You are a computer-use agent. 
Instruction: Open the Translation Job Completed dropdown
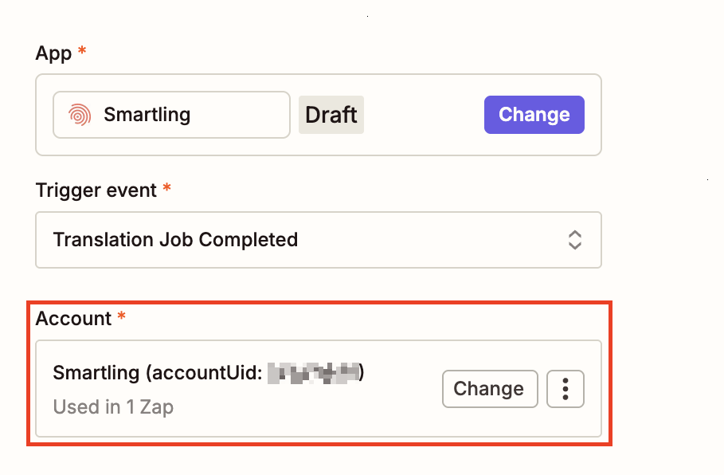(318, 239)
